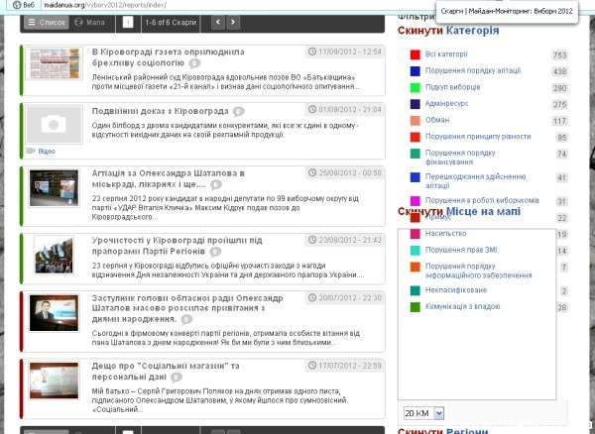
Task: Filter by Обман category
Action: [437, 120]
